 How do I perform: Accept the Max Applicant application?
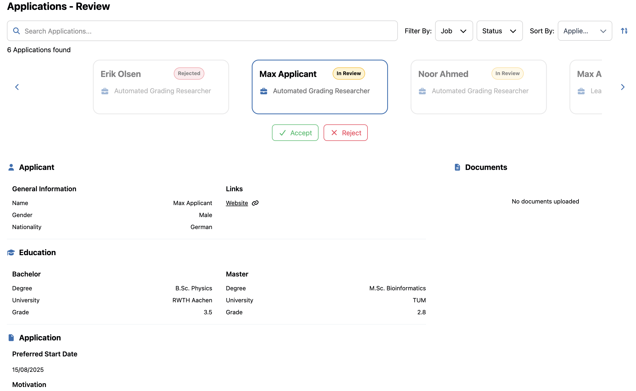point(295,133)
